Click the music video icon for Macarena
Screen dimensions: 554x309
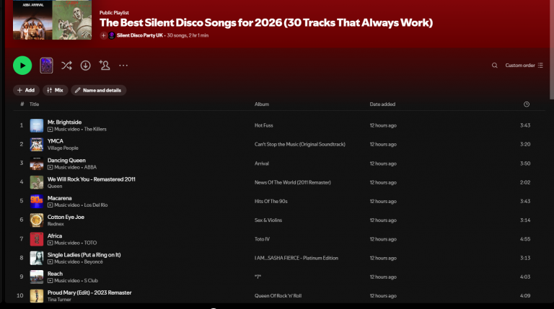(x=50, y=205)
